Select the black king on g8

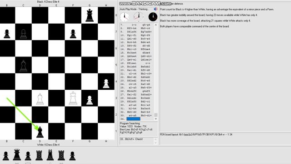coord(90,15)
